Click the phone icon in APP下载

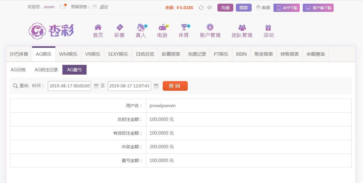click(x=279, y=8)
